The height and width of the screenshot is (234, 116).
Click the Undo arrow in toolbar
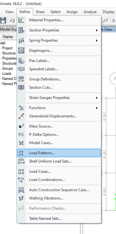[12, 20]
